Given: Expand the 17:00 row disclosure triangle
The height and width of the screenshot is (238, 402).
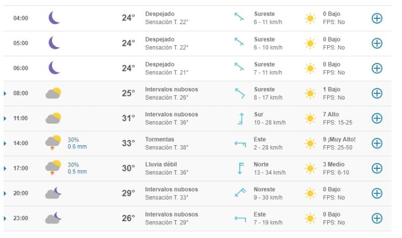Looking at the screenshot, I should pos(5,168).
